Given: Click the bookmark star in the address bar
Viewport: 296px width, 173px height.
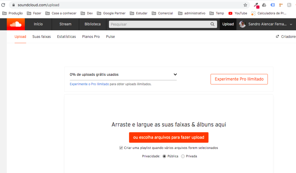Looking at the screenshot, I should [x=245, y=5].
